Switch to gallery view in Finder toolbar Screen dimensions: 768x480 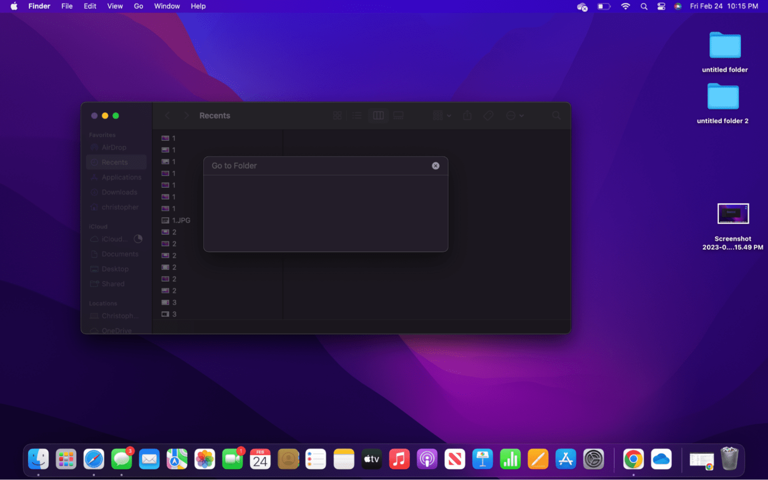tap(398, 115)
